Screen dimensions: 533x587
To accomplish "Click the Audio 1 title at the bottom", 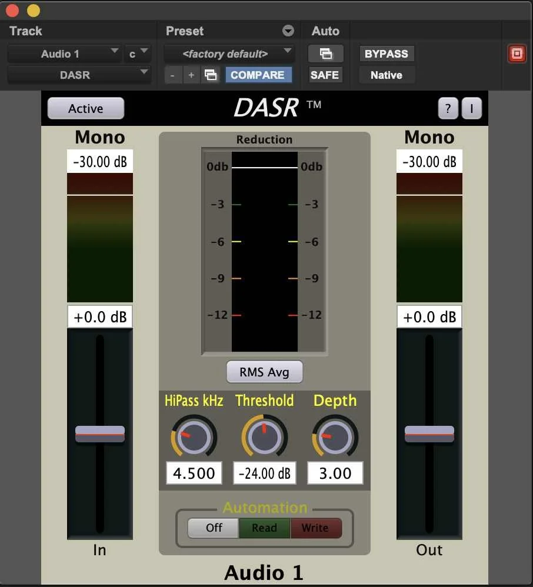I will pos(264,573).
